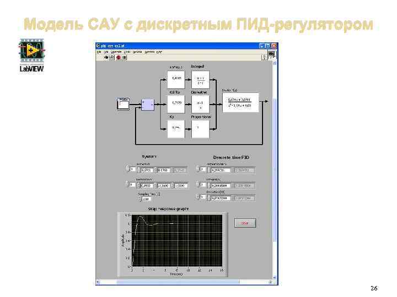Click the PID derivative gain value field

221,198
